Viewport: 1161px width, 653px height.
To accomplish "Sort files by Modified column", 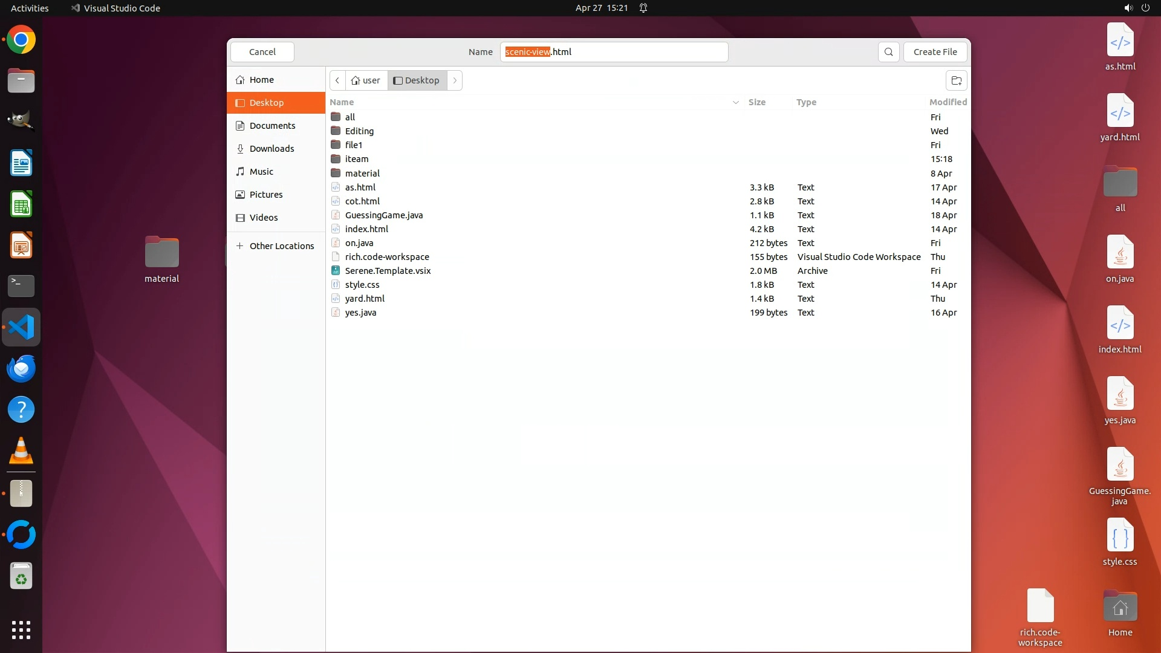I will click(948, 102).
